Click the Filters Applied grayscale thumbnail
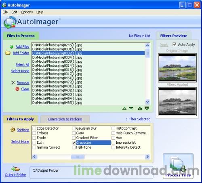Image resolution: width=202 pixels, height=183 pixels. [177, 102]
